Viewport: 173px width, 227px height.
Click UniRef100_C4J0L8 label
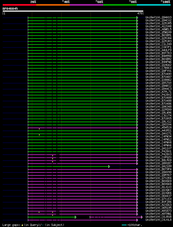(x=158, y=220)
